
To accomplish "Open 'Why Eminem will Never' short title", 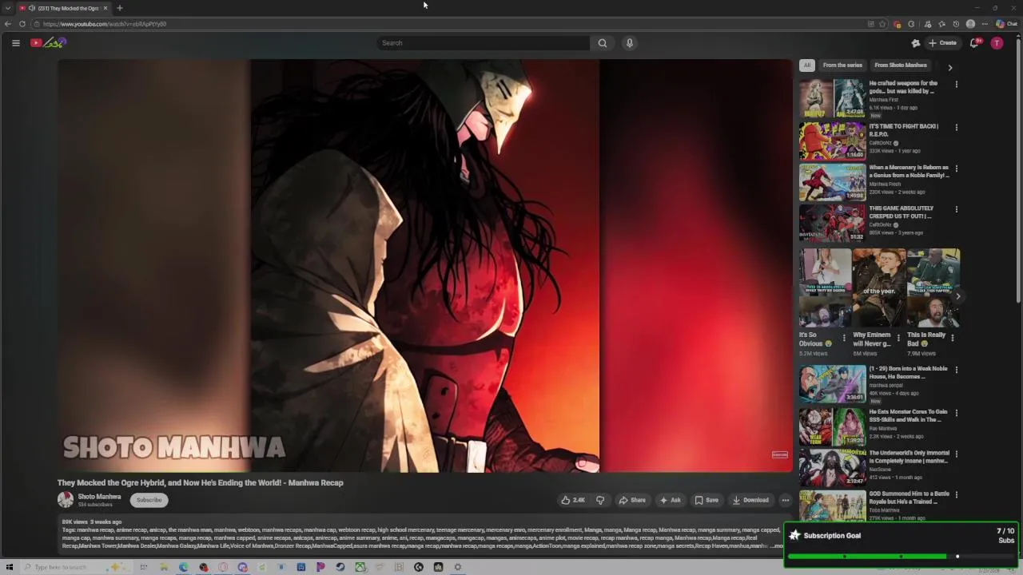I will 873,339.
